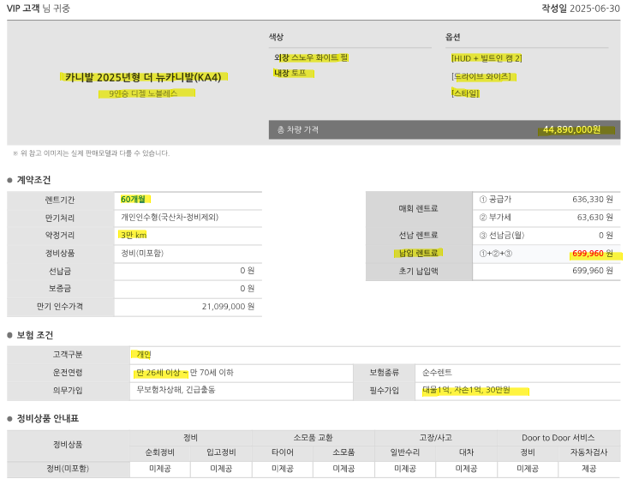Click trim text 9인승 디젤 노블레스
The height and width of the screenshot is (479, 633).
[143, 93]
